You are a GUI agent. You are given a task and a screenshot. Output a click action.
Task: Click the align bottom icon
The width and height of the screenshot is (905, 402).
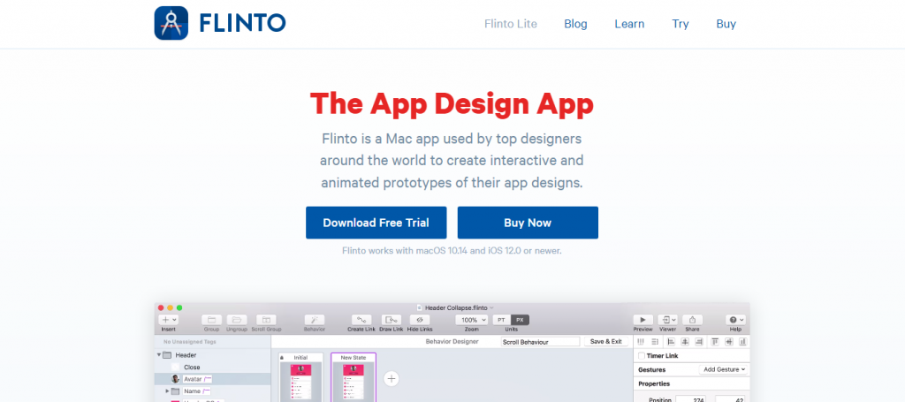point(742,342)
